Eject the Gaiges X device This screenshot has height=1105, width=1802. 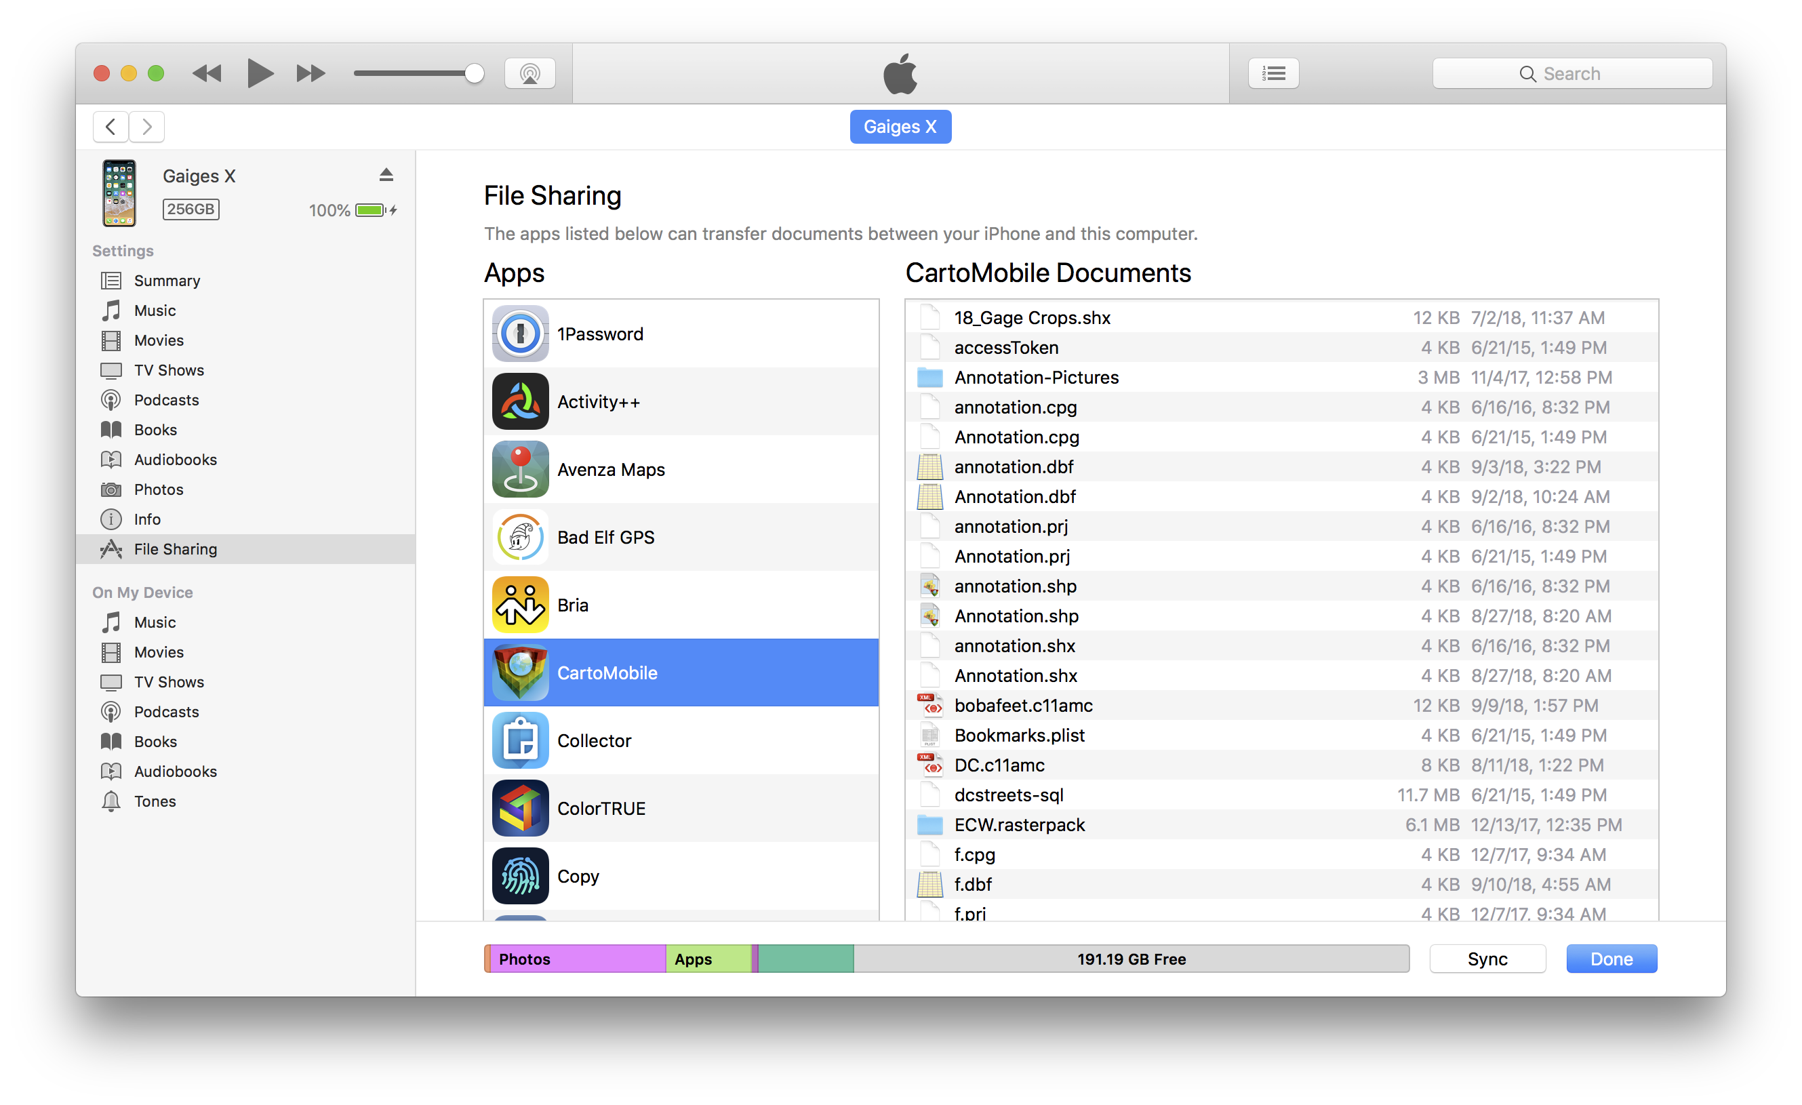386,174
